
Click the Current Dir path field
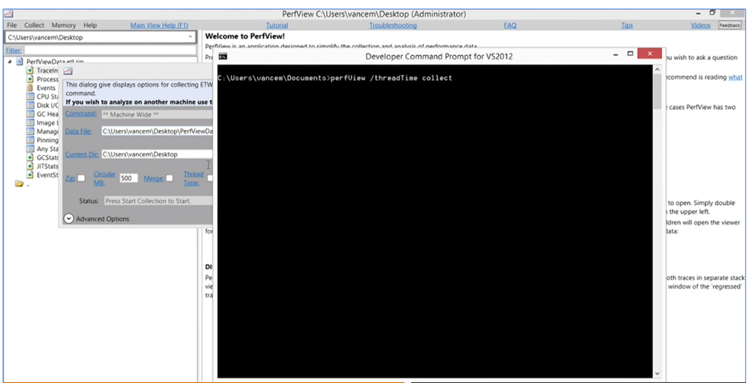[157, 154]
